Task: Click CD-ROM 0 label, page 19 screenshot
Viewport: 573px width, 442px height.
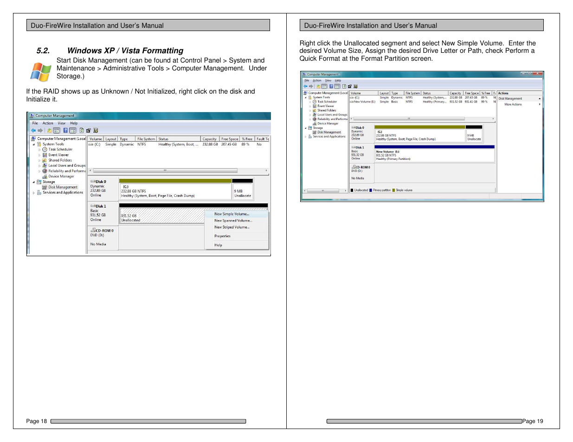Action: (361, 173)
